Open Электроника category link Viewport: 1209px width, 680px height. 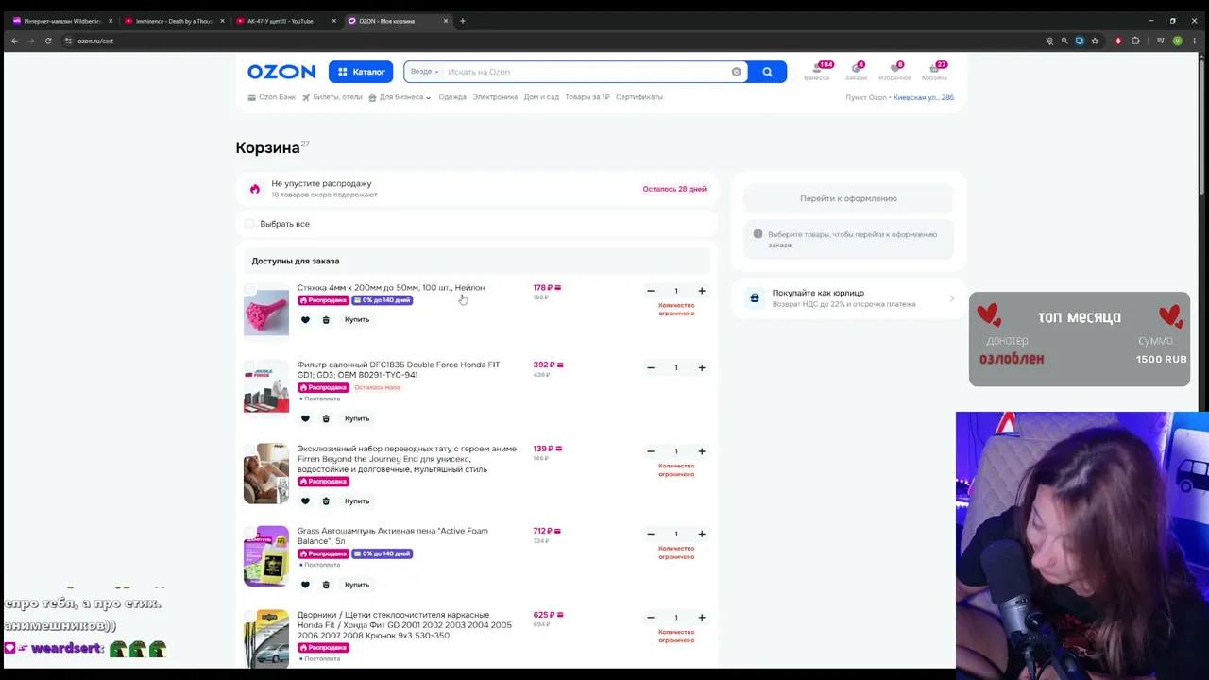495,97
